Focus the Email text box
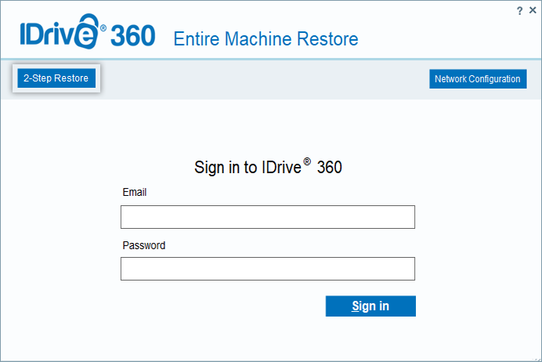Screen dimensions: 542x362 [268, 217]
